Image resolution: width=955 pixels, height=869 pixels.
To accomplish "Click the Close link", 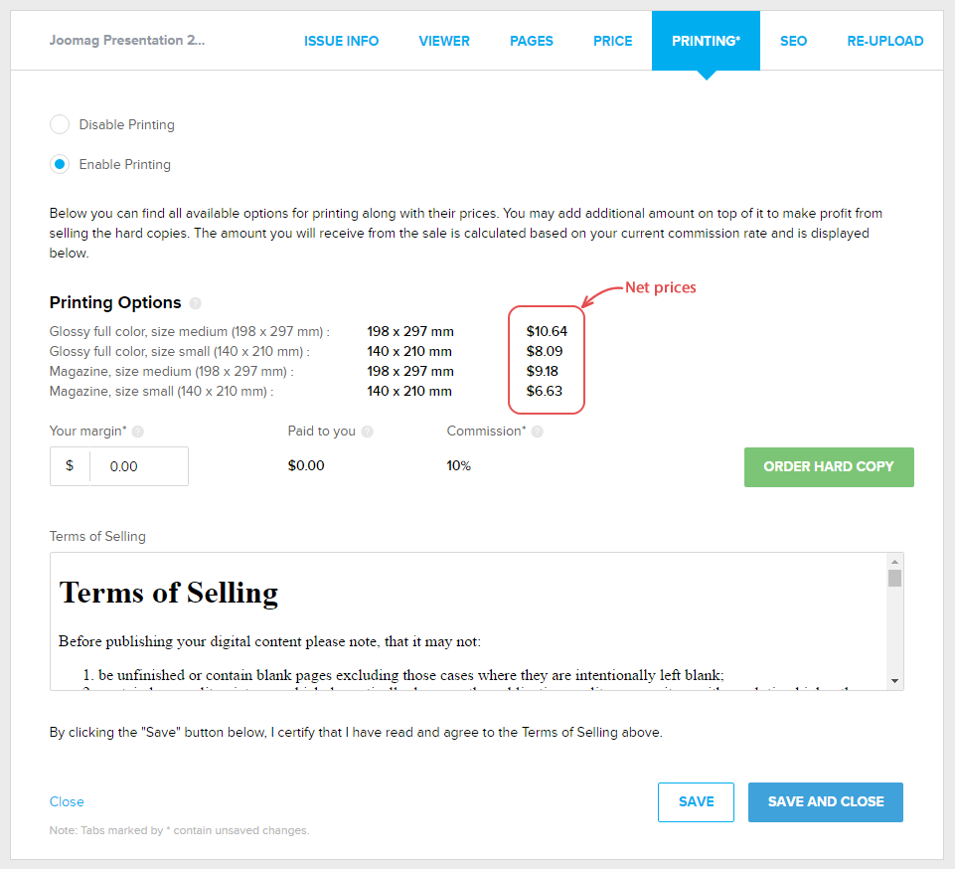I will 67,801.
